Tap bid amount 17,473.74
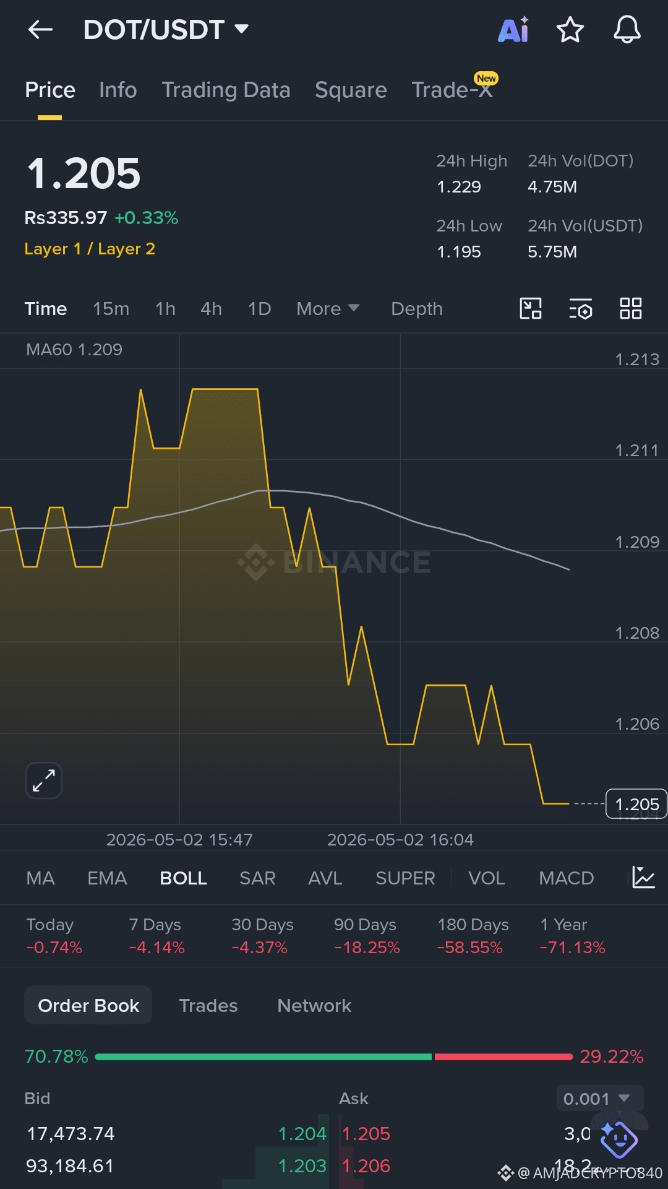Viewport: 668px width, 1189px height. coord(71,1133)
